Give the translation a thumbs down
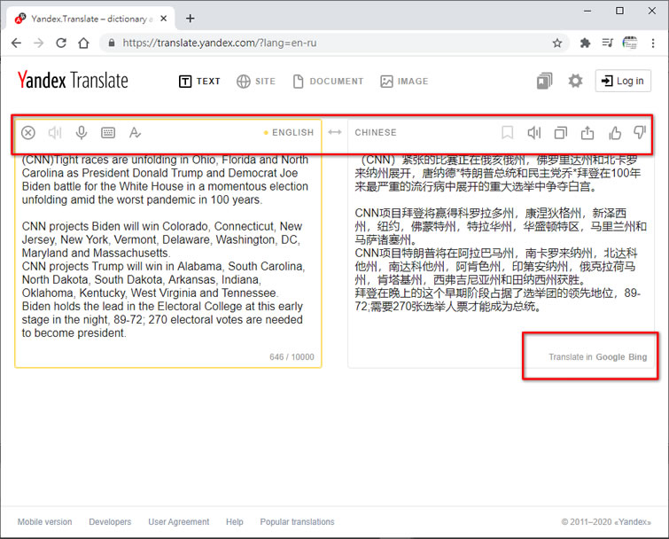Viewport: 669px width, 539px height. coord(640,133)
